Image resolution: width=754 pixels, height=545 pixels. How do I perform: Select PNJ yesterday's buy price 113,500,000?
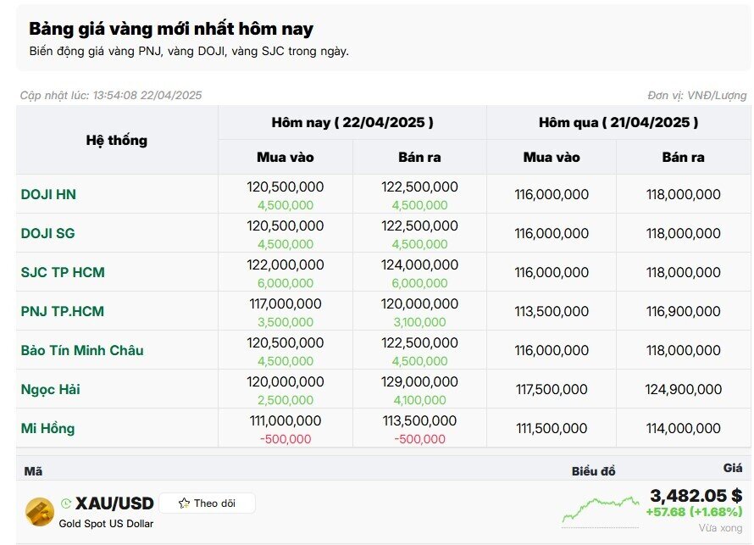552,311
